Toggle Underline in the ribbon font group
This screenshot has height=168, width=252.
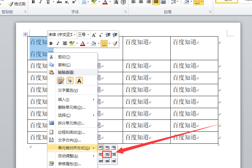coord(48,2)
